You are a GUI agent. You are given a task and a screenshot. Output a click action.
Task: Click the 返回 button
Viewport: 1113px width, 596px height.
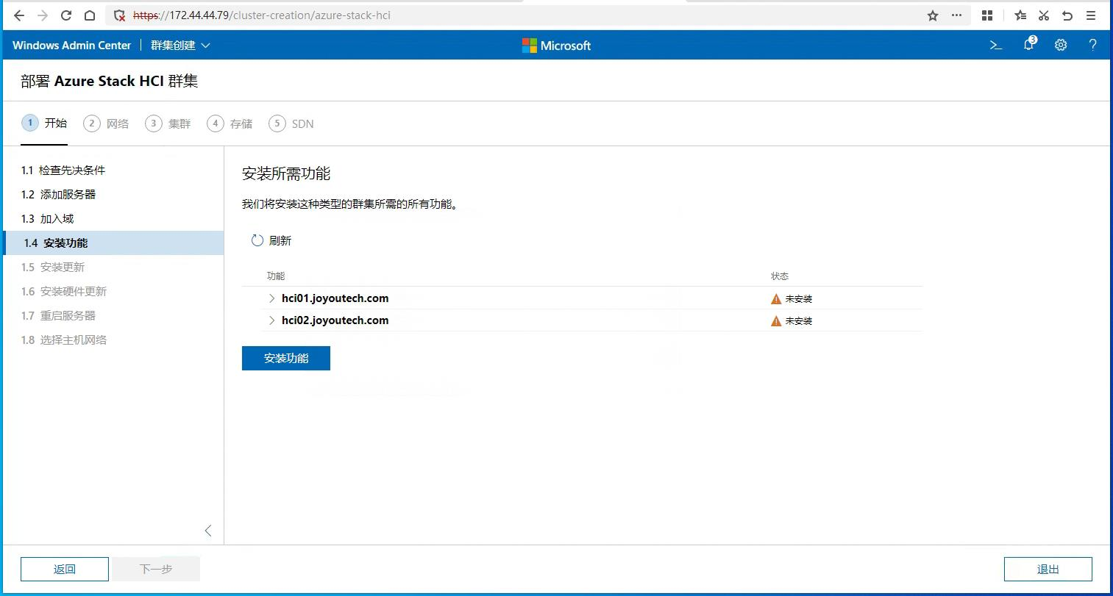click(65, 569)
